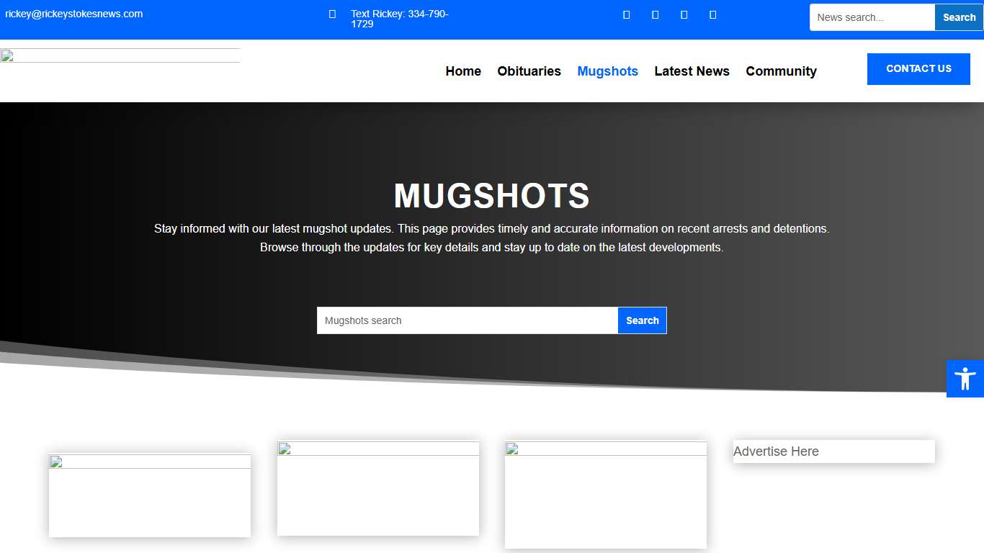984x553 pixels.
Task: Open the Community section
Action: tap(781, 71)
